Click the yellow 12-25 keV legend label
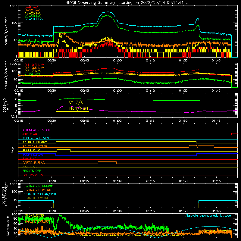This screenshot has width=241, height=241. point(33,13)
